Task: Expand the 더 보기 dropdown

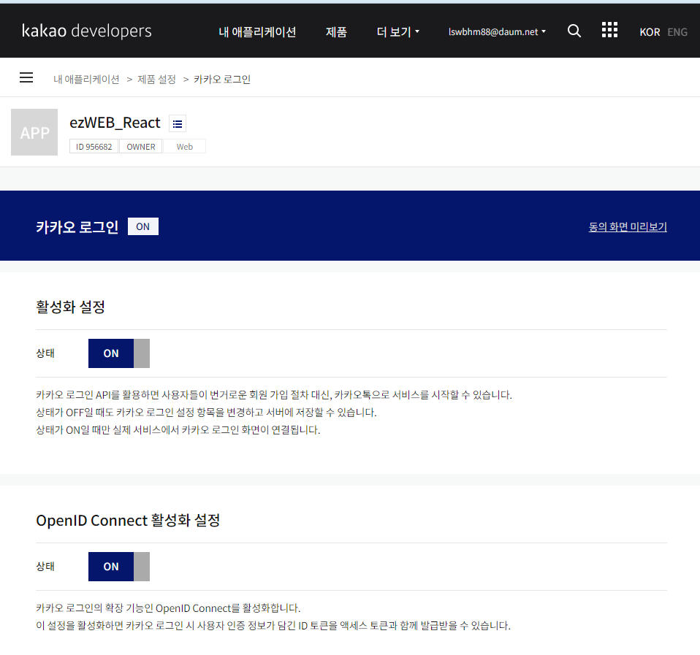Action: (397, 31)
